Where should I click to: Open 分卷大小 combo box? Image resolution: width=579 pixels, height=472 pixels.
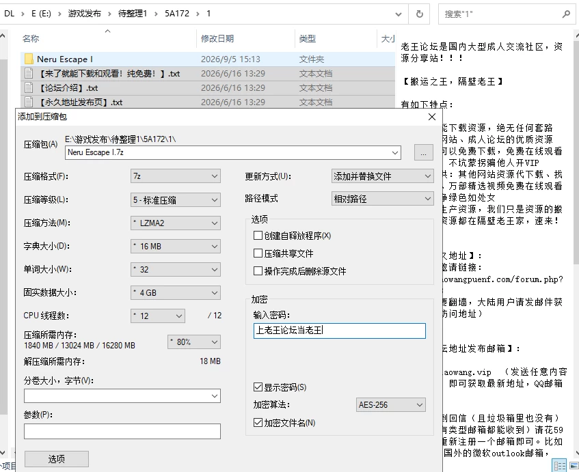tap(122, 395)
